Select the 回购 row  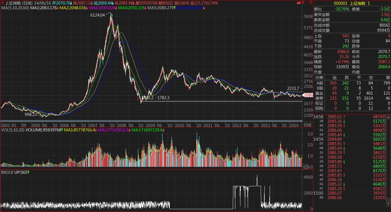[352, 108]
